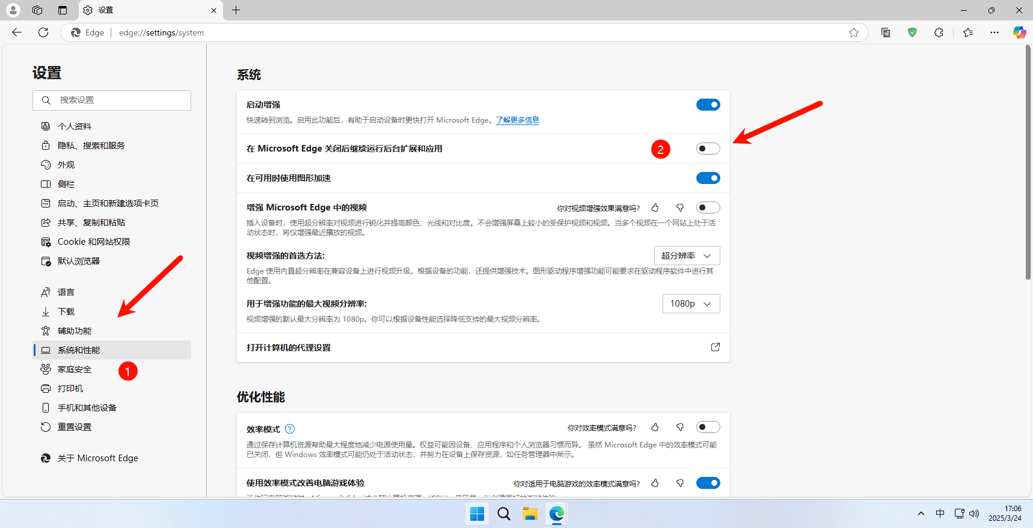This screenshot has height=528, width=1033.
Task: Click 打开计算机的代理设置 row
Action: coord(483,348)
